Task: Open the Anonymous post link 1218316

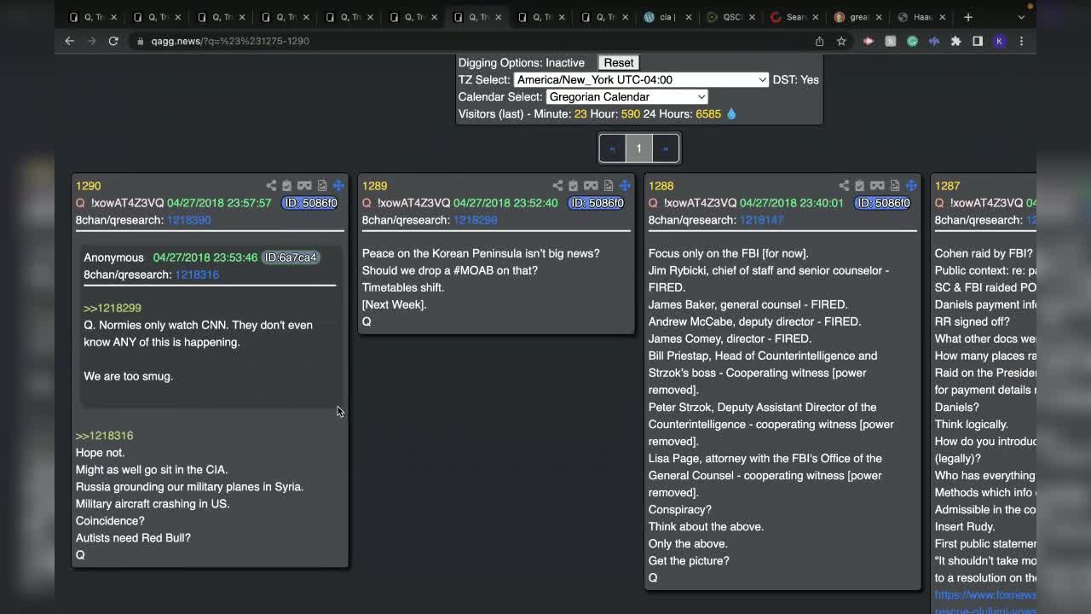Action: point(197,274)
